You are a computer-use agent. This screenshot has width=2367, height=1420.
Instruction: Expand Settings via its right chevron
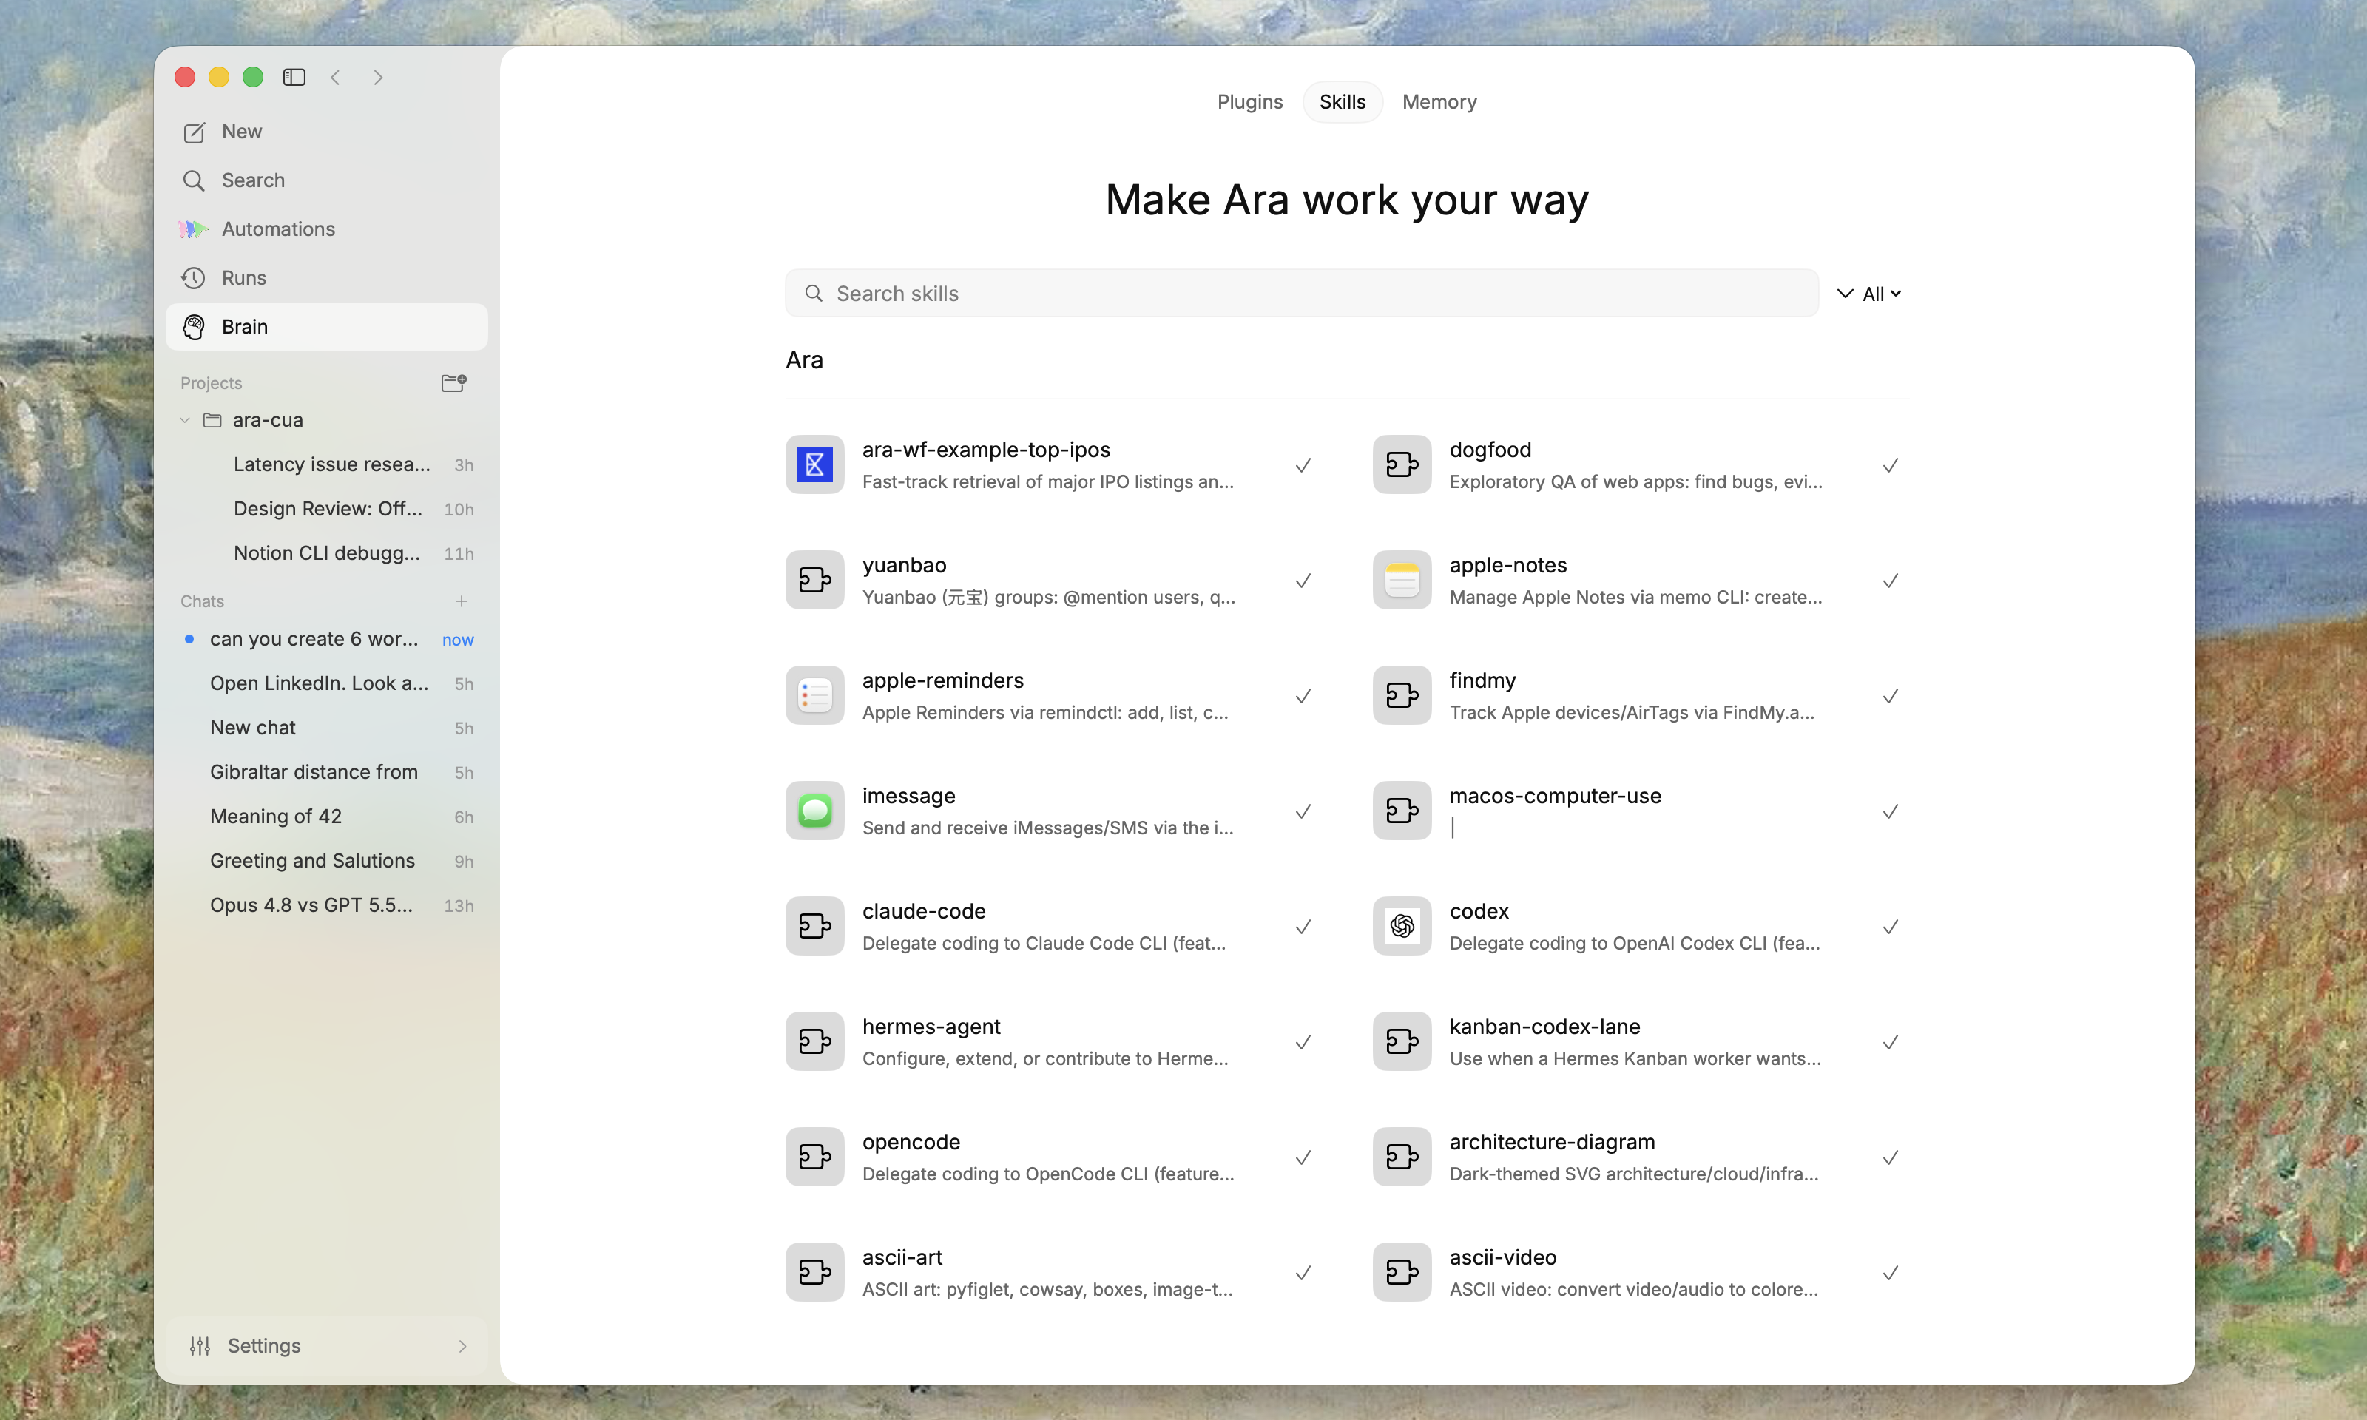pyautogui.click(x=462, y=1346)
